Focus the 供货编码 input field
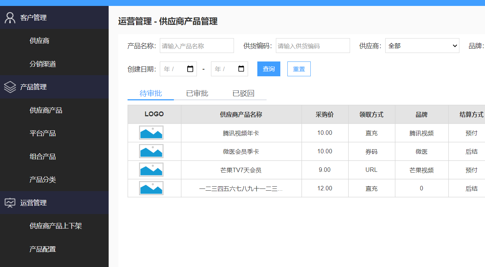This screenshot has width=485, height=267. point(313,46)
